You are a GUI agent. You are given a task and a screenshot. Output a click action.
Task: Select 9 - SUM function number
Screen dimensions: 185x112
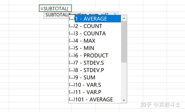click(85, 77)
